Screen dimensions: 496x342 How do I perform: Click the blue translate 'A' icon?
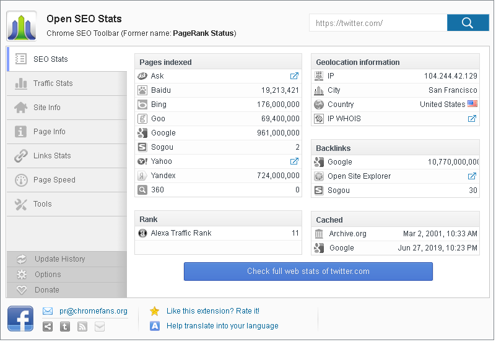155,326
